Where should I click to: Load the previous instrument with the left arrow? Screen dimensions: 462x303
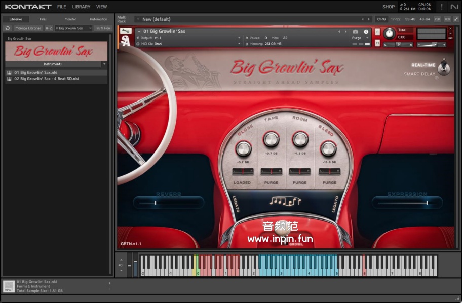(x=339, y=32)
